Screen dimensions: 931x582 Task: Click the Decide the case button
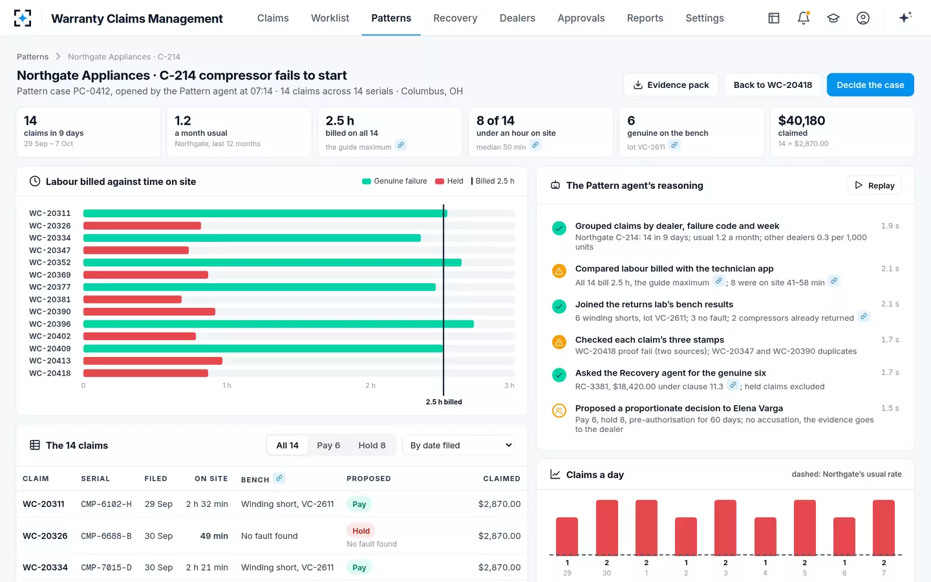[x=870, y=85]
